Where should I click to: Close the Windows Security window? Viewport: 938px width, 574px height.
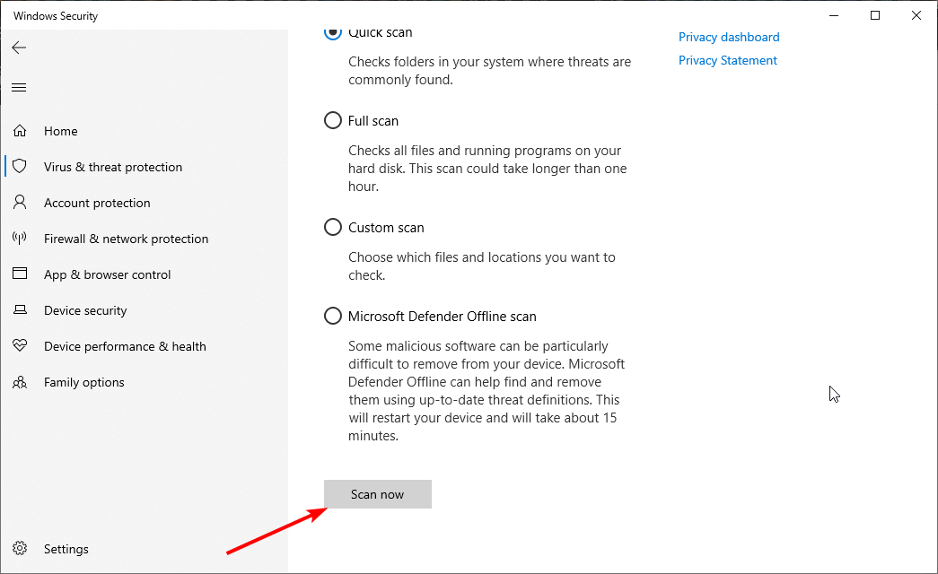click(916, 15)
